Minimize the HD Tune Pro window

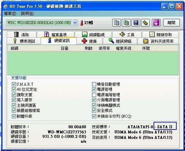[164, 6]
